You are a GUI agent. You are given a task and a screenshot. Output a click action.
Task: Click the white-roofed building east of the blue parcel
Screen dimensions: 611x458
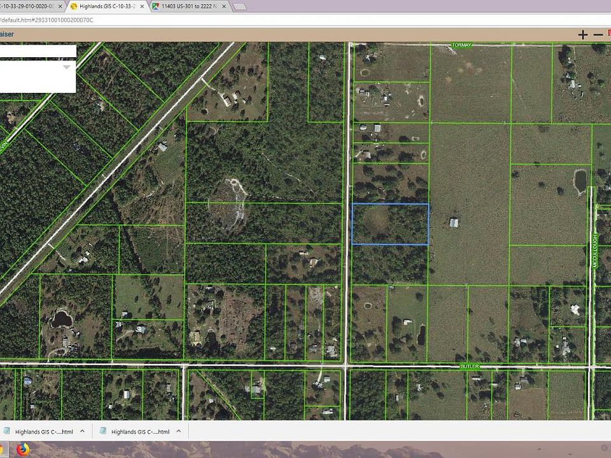[454, 223]
